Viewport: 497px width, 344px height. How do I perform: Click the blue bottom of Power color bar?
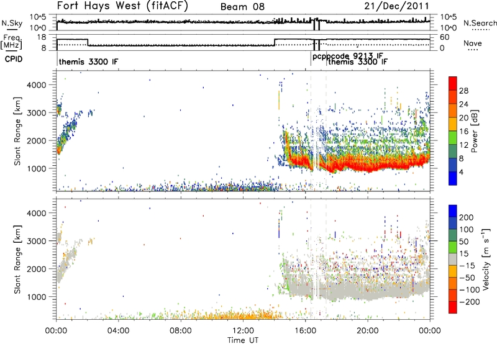click(453, 178)
